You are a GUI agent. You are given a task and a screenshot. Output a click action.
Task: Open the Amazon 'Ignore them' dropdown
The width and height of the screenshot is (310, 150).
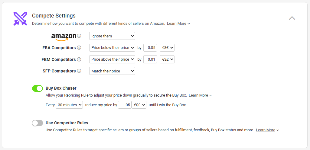pyautogui.click(x=112, y=36)
